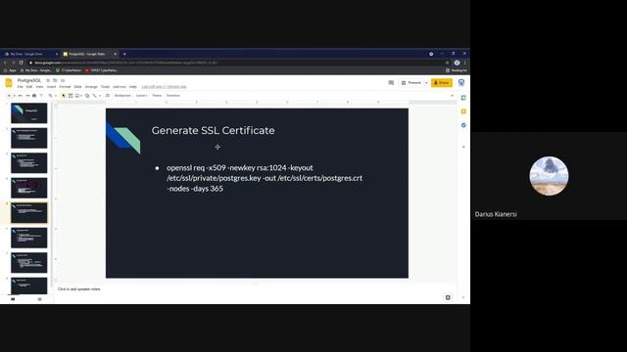Click the Undo icon in toolbar
This screenshot has height=352, width=627.
[x=21, y=96]
